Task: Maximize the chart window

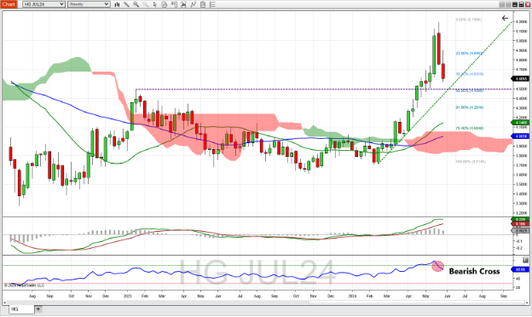Action: point(522,4)
